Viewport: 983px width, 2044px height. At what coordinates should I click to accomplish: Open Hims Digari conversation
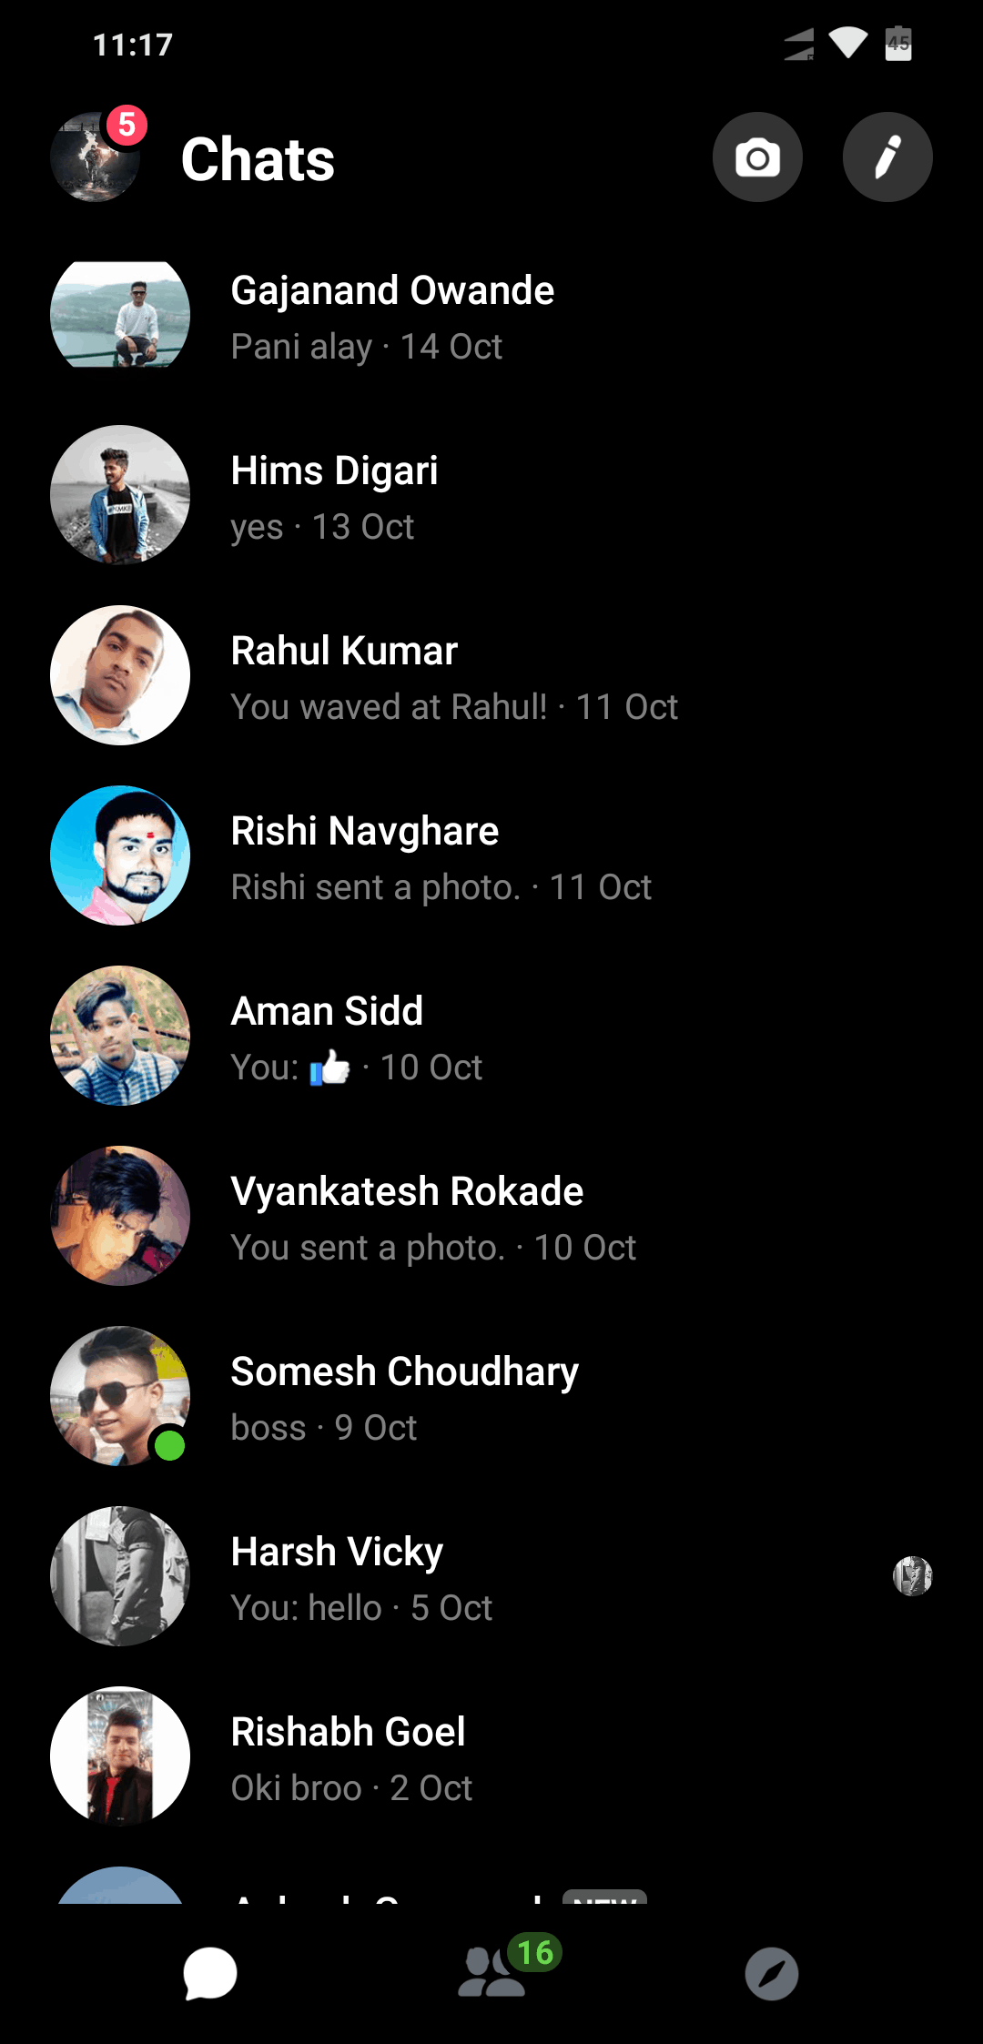(x=491, y=495)
